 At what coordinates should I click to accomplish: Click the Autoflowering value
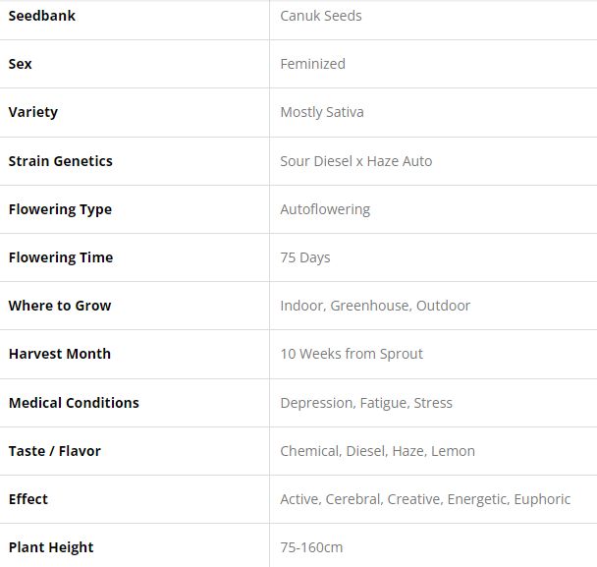click(325, 209)
